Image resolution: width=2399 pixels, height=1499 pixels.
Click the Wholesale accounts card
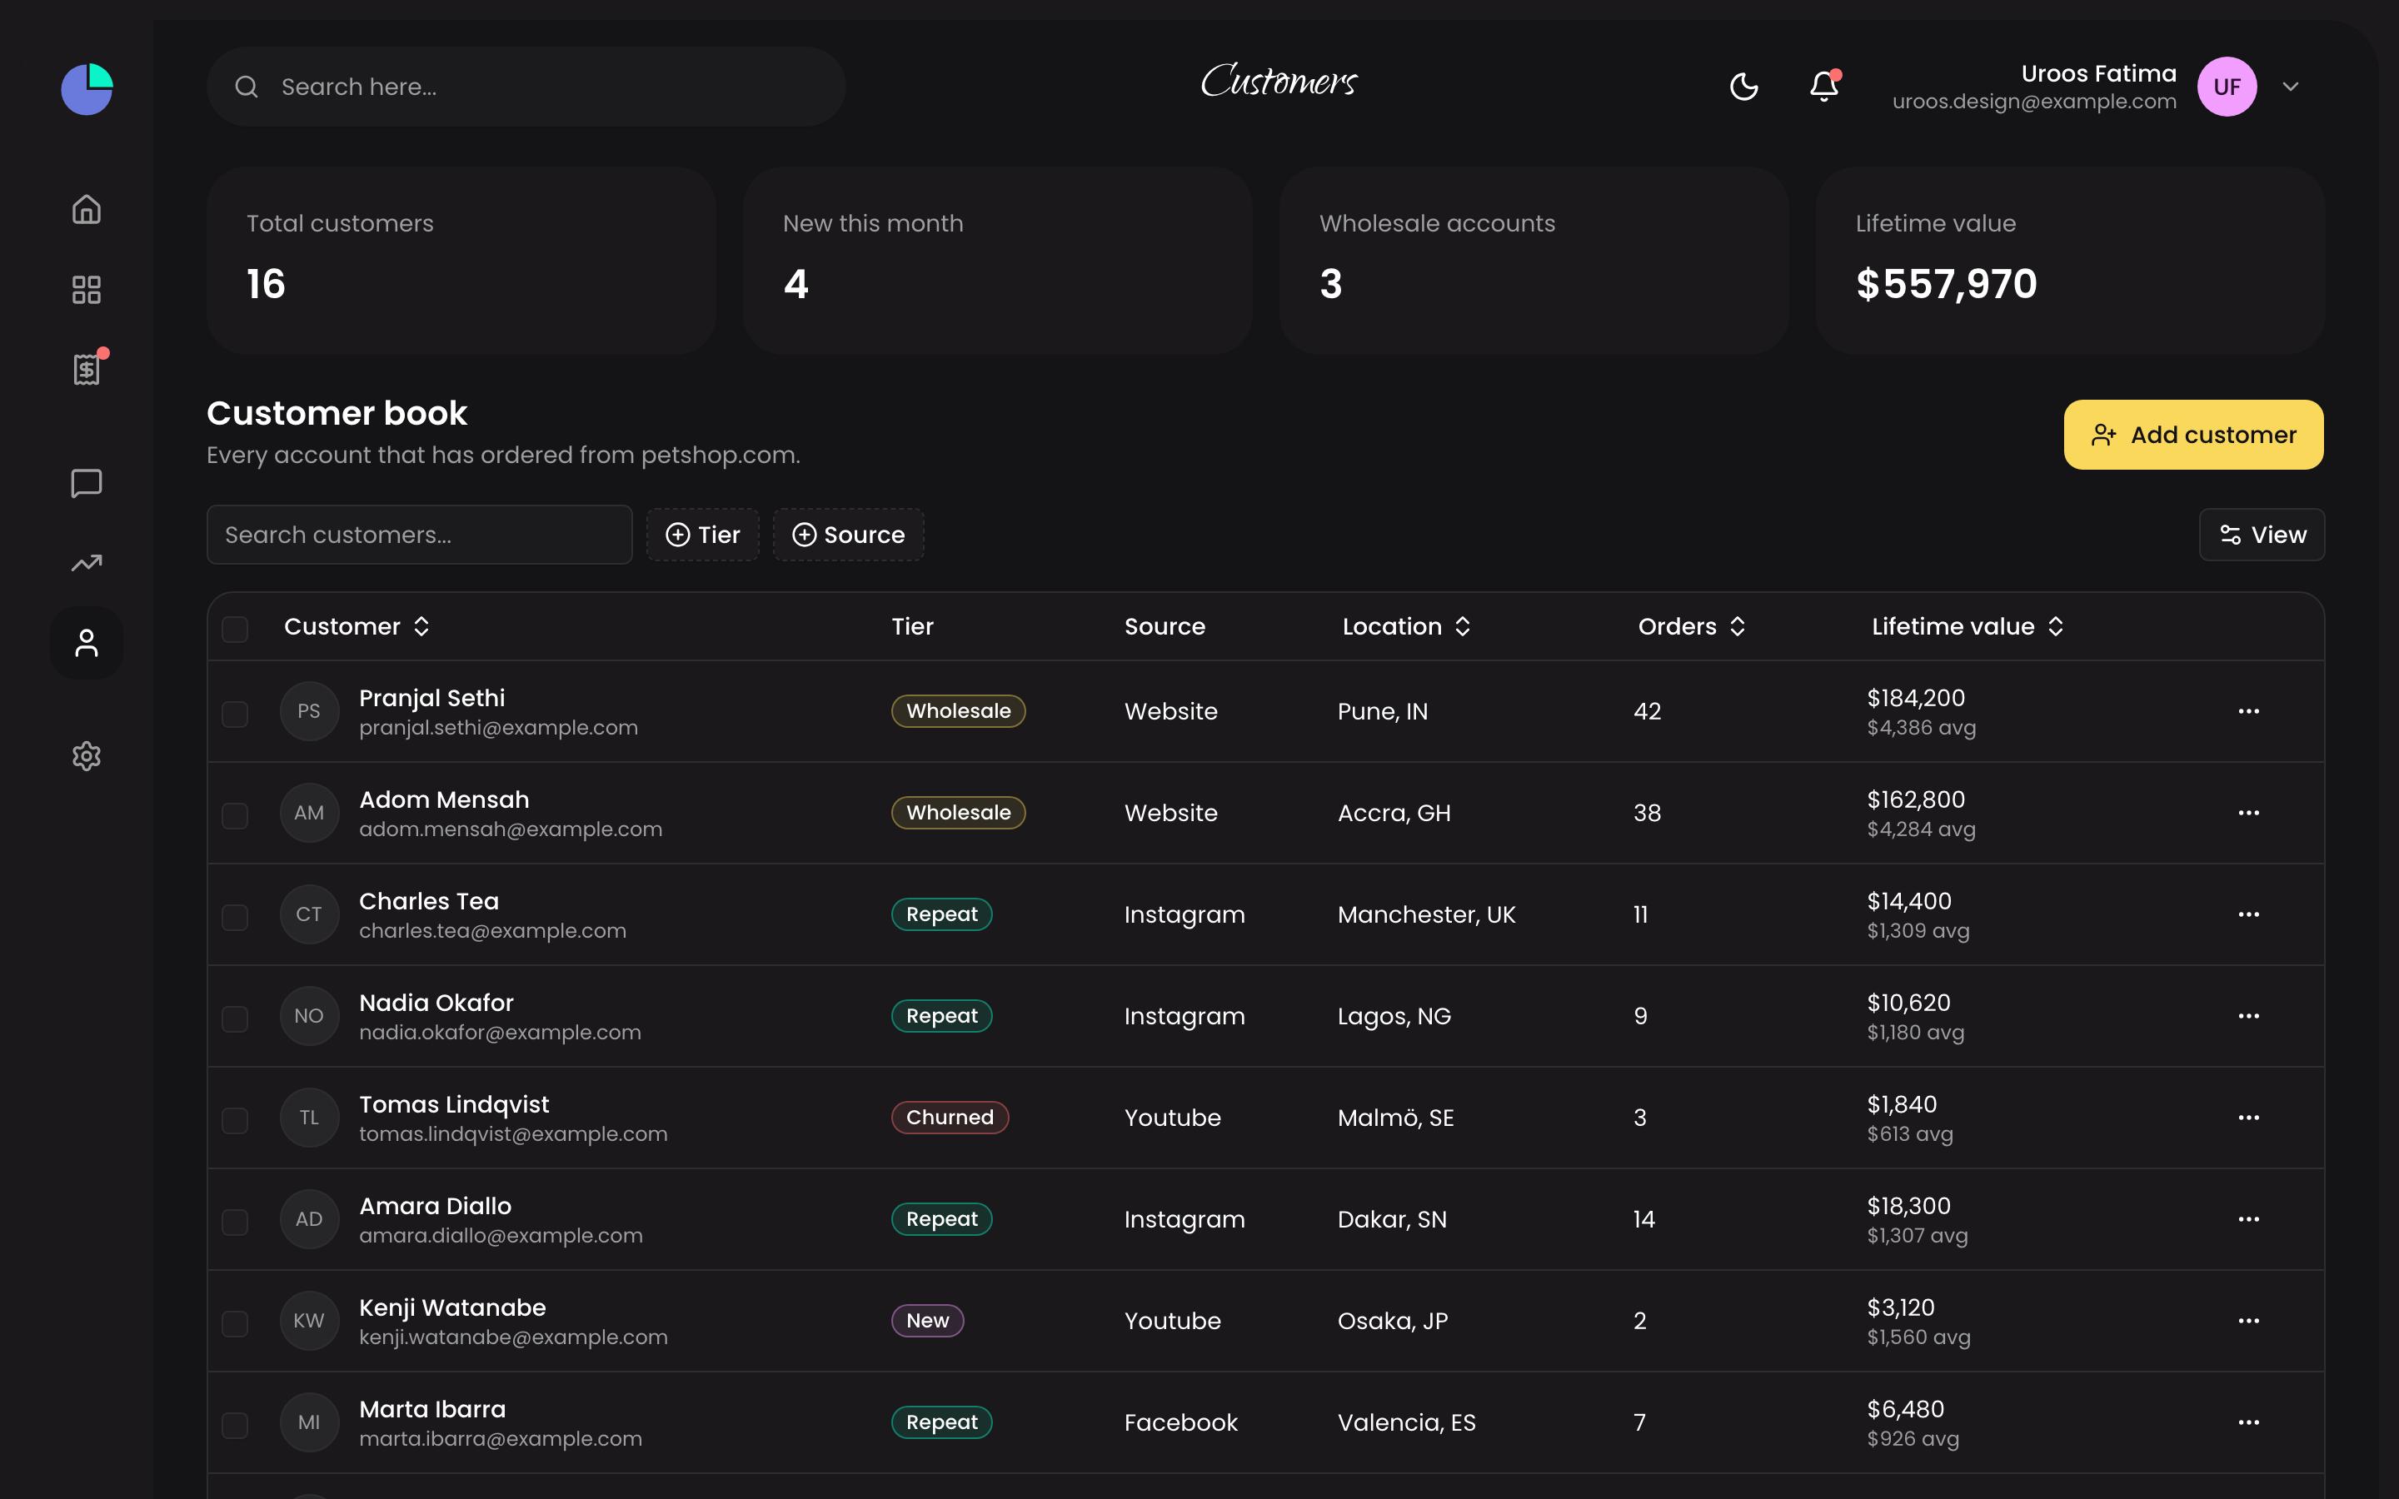tap(1534, 260)
